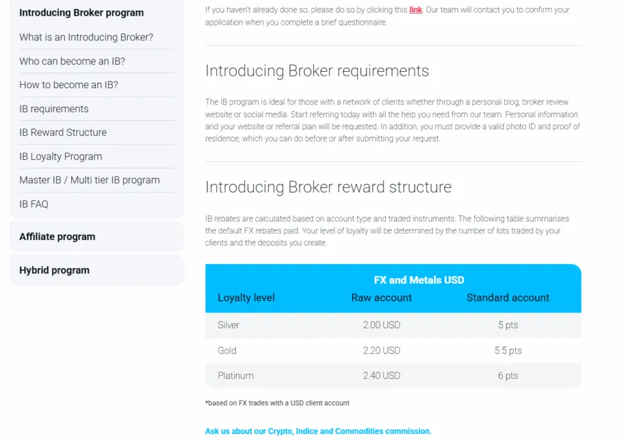Screen dimensions: 626x441
Task: Expand the "Affiliate program" section
Action: [57, 236]
